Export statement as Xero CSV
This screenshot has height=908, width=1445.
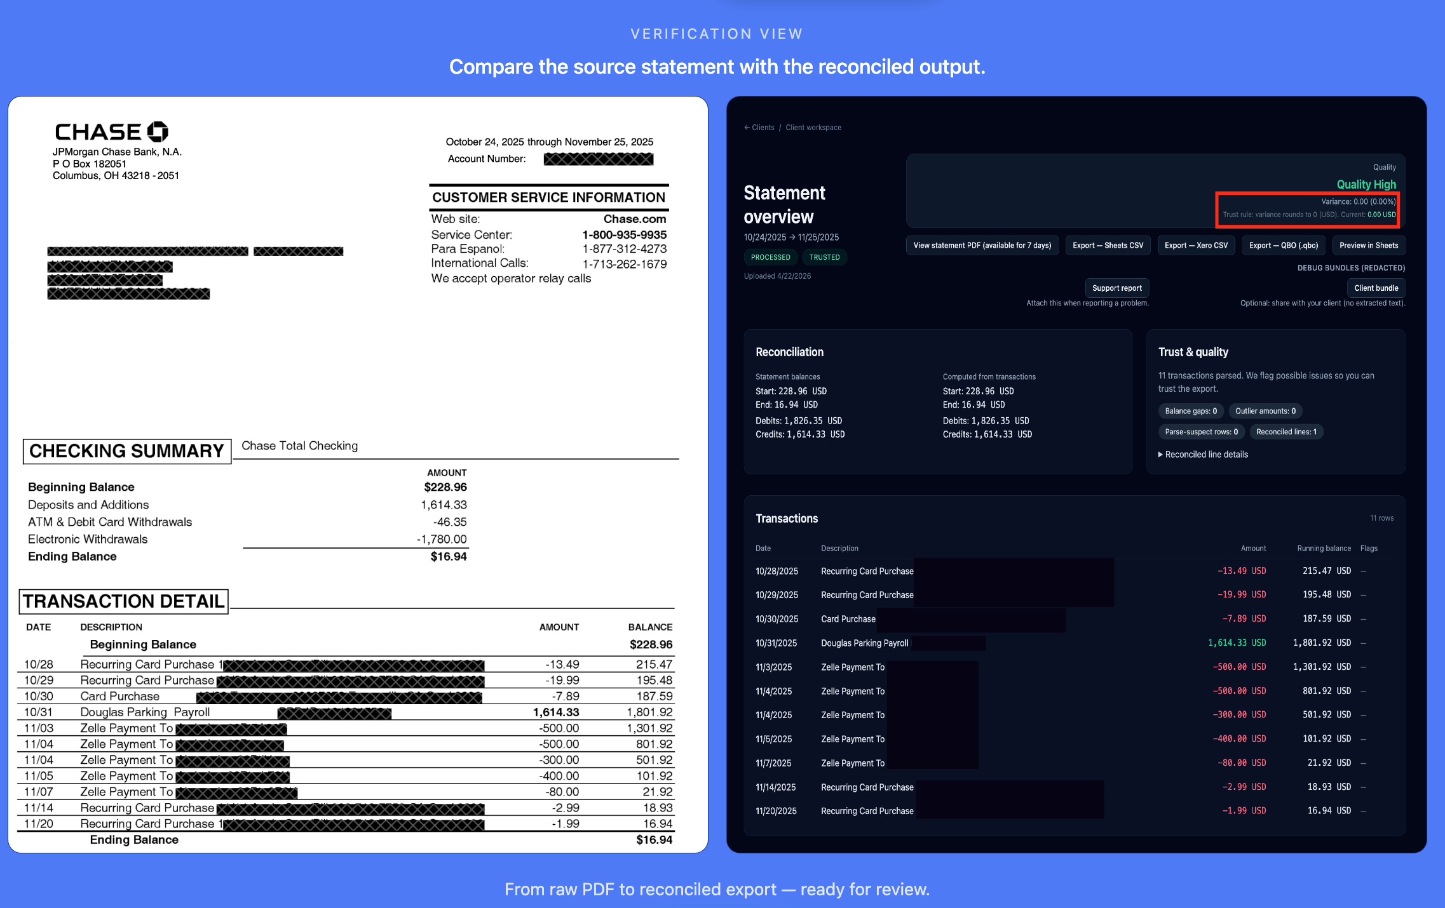click(x=1196, y=245)
